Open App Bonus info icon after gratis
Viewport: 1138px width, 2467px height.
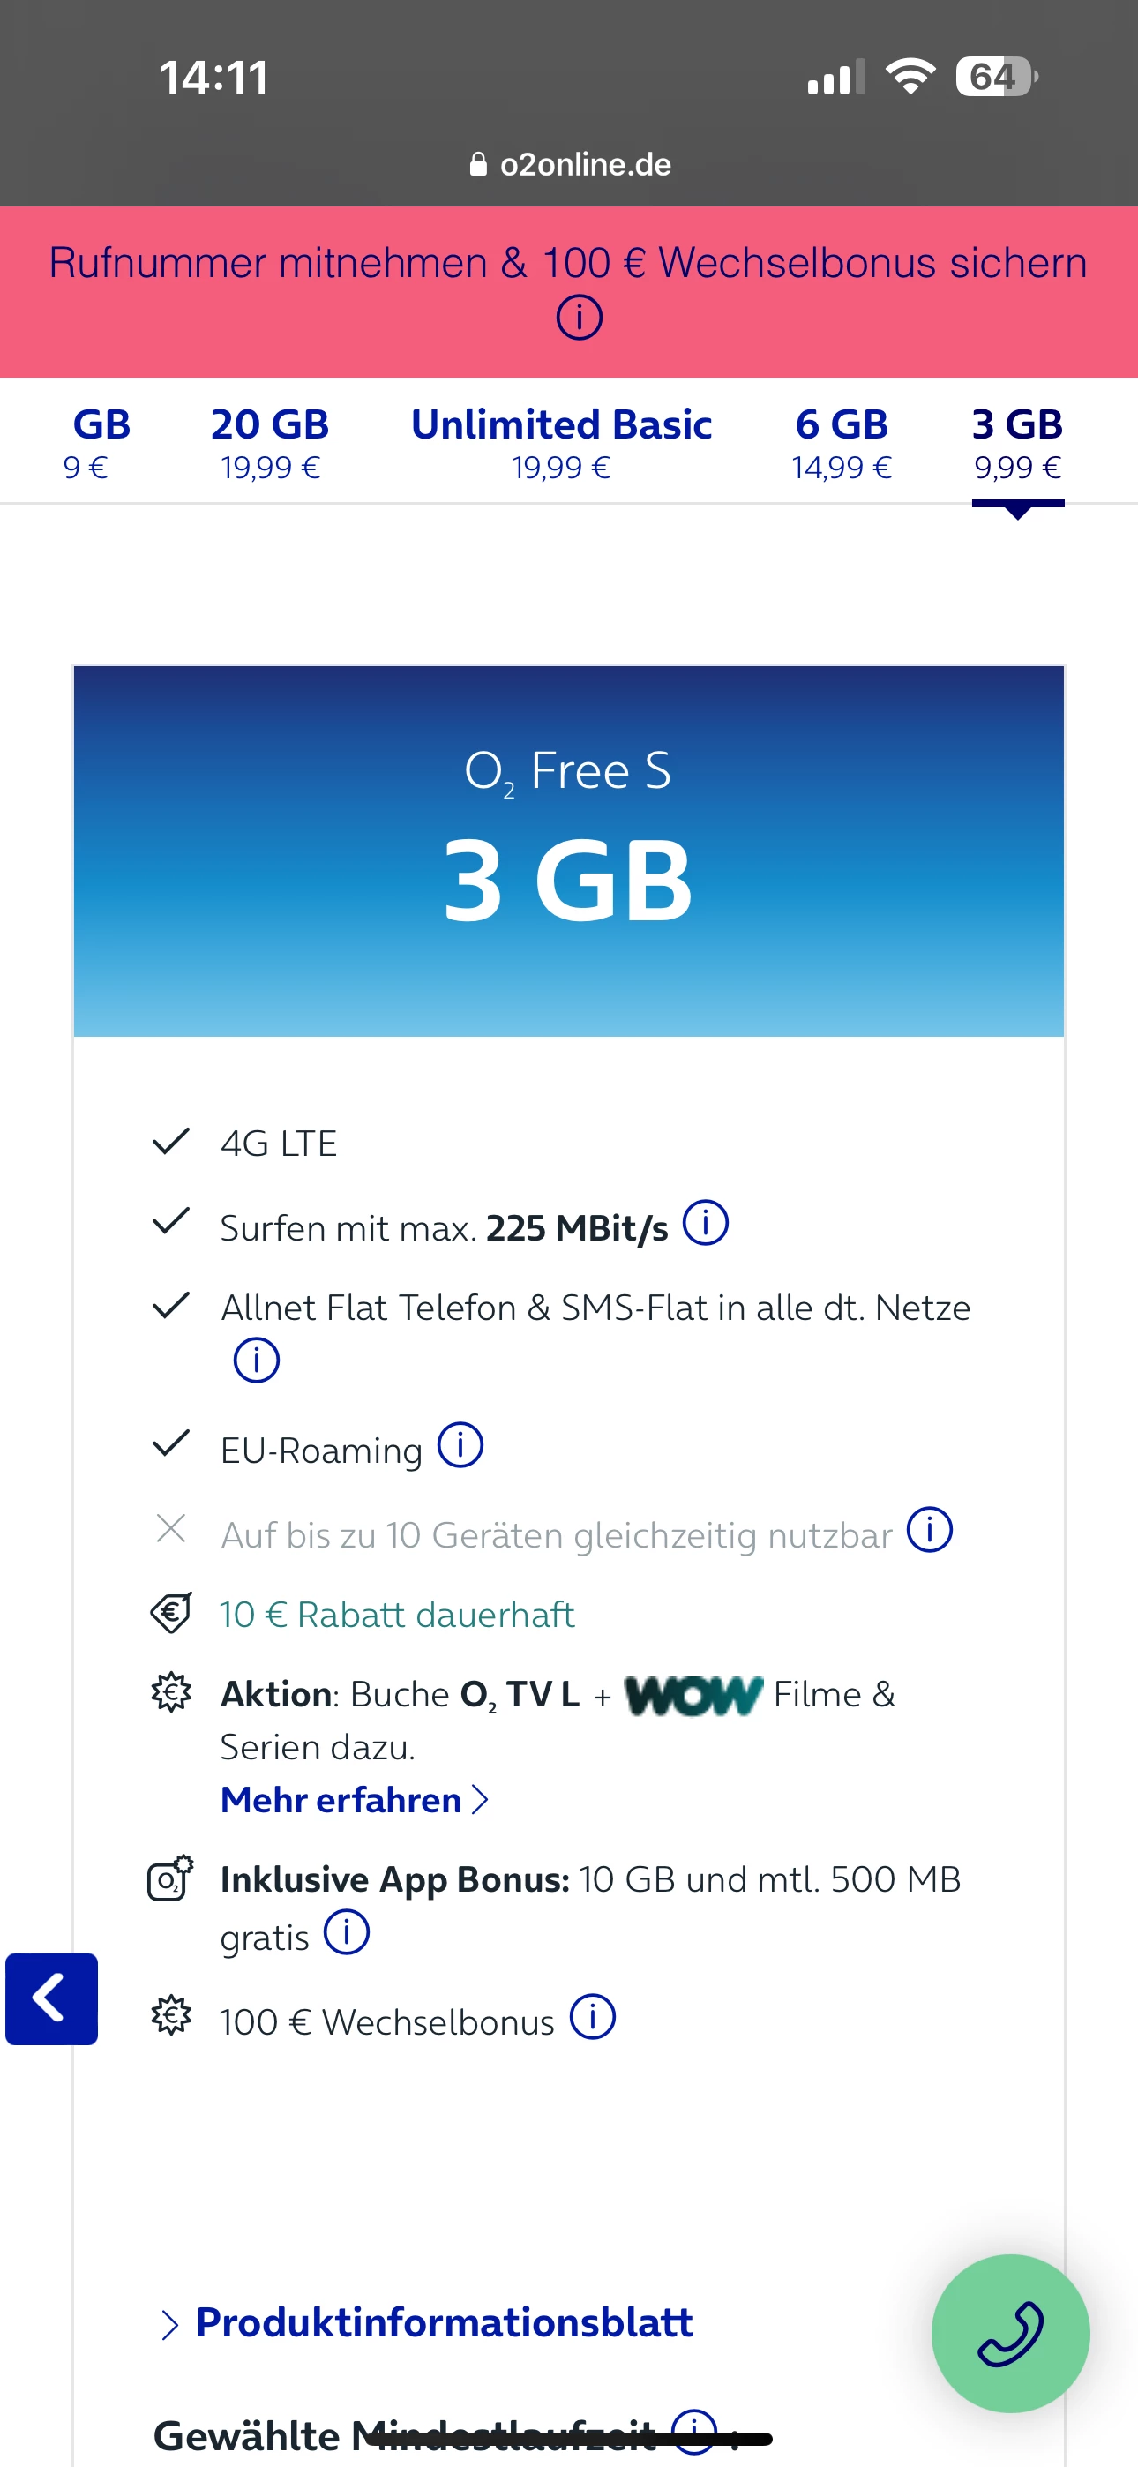point(346,1932)
